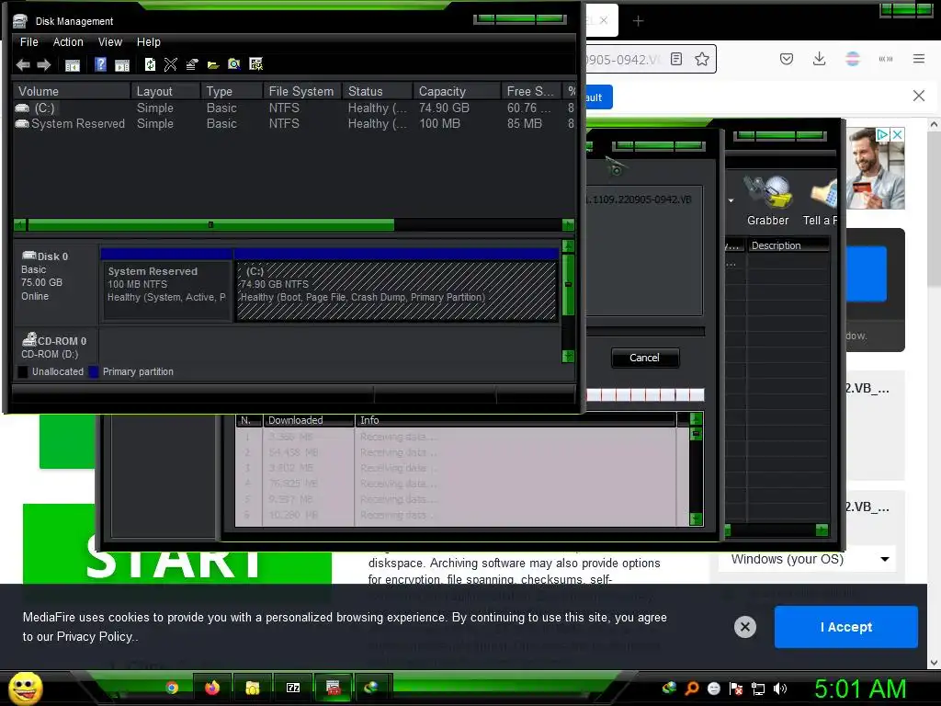Sort by the Capacity column header
The height and width of the screenshot is (706, 941).
click(458, 91)
